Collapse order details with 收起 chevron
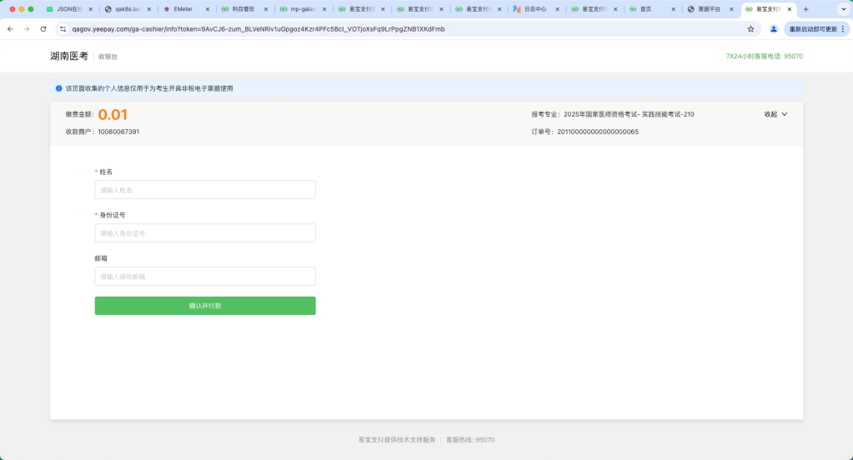This screenshot has width=853, height=460. [775, 114]
